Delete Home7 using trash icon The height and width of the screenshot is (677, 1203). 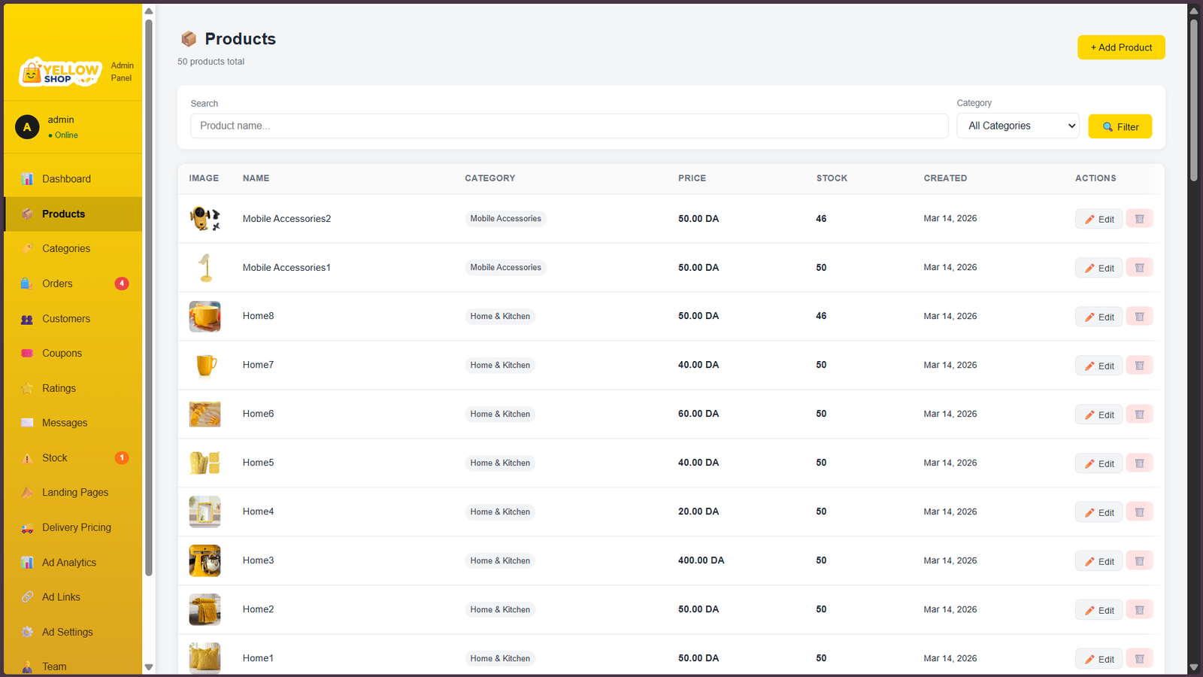[x=1139, y=366]
